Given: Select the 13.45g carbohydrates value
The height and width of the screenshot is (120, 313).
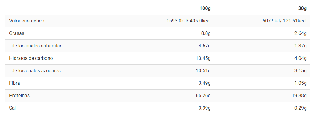Looking at the screenshot, I should click(203, 58).
